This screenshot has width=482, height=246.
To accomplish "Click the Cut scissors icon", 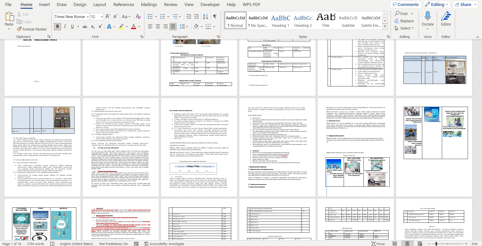I will (19, 14).
